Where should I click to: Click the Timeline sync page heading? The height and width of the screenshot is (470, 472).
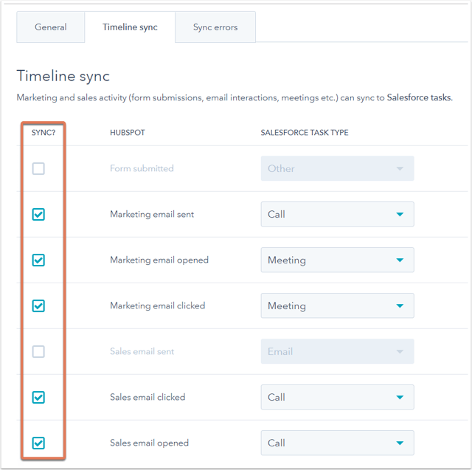63,76
